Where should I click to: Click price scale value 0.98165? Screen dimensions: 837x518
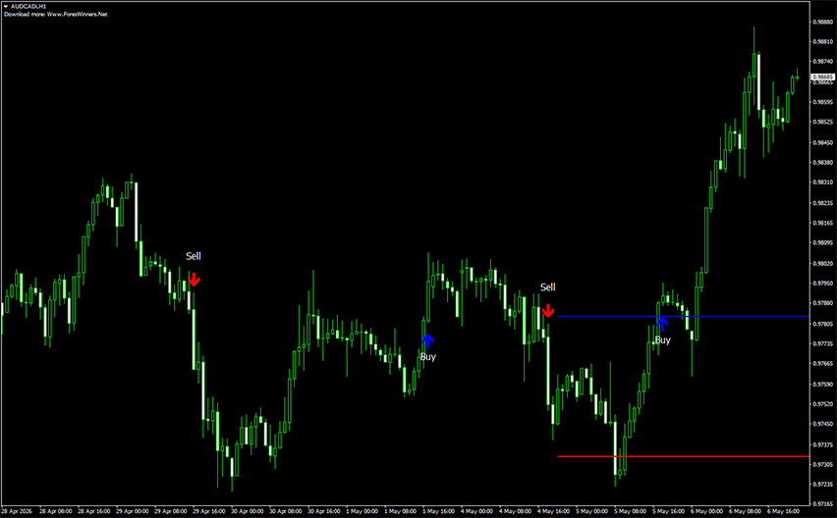click(823, 223)
